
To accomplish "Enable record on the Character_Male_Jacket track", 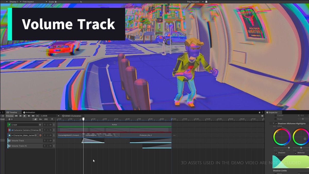I will click(x=40, y=135).
